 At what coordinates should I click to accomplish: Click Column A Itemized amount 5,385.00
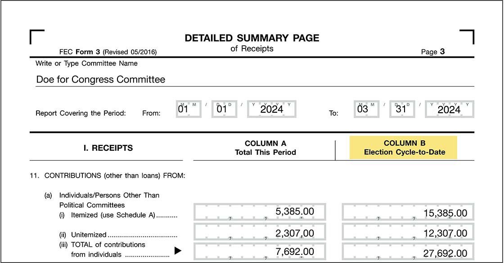click(x=260, y=212)
